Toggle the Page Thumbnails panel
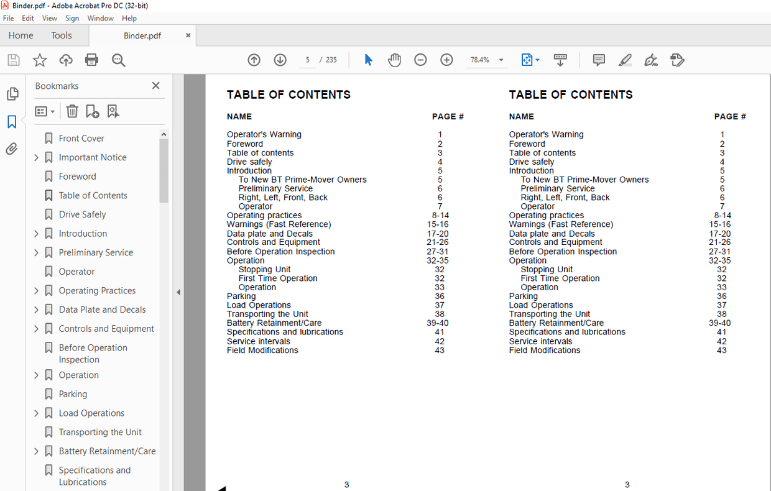The height and width of the screenshot is (491, 771). coord(12,94)
